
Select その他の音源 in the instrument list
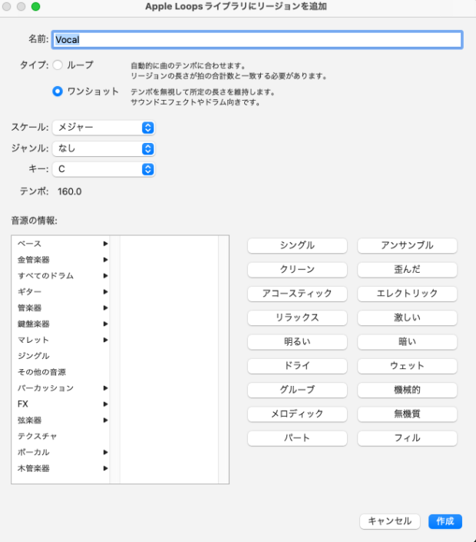point(41,372)
